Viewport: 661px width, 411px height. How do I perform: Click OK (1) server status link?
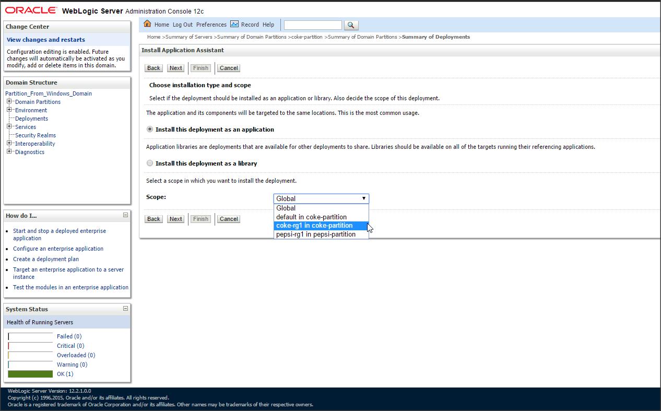pos(65,374)
